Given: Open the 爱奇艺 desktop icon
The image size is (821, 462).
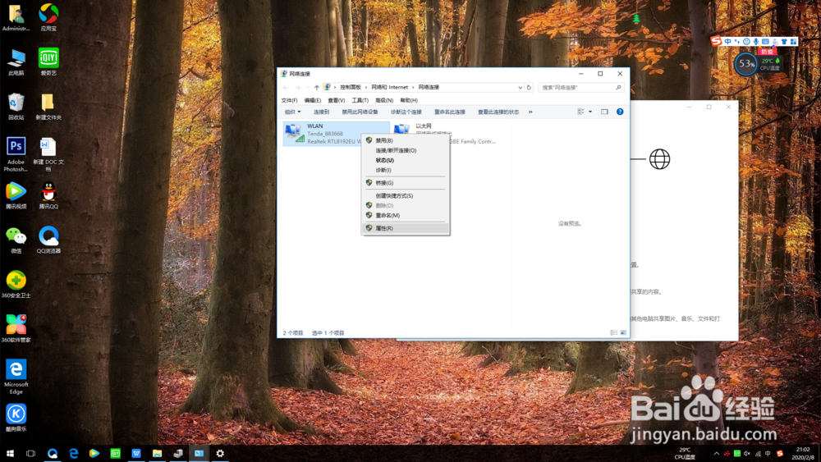Looking at the screenshot, I should tap(48, 62).
